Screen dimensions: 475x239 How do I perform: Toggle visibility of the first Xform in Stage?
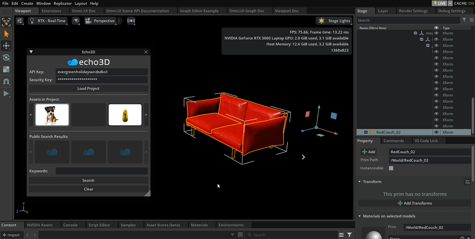[x=436, y=33]
